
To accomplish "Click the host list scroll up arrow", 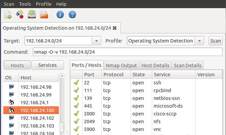I will click(x=62, y=76).
